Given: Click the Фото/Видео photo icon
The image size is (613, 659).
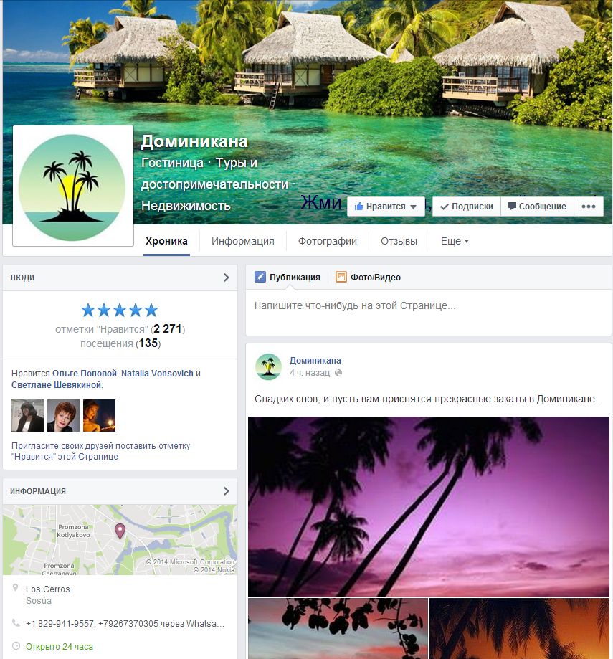Looking at the screenshot, I should [341, 277].
